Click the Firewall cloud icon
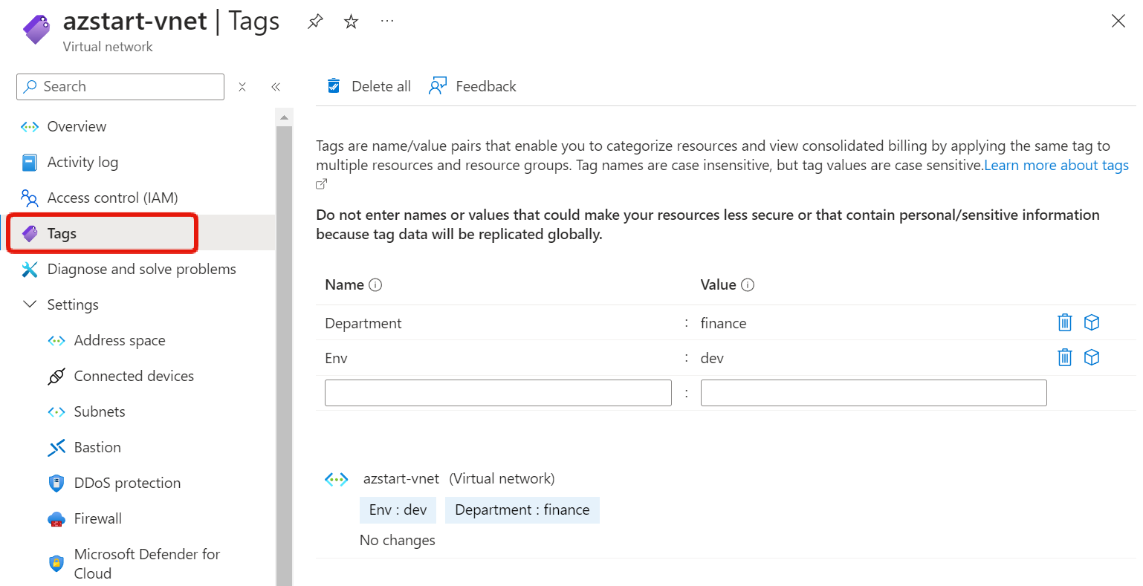This screenshot has width=1143, height=586. tap(56, 519)
